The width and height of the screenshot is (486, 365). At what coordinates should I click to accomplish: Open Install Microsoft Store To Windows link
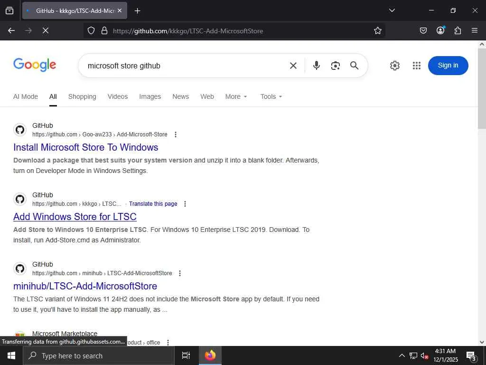pyautogui.click(x=85, y=147)
